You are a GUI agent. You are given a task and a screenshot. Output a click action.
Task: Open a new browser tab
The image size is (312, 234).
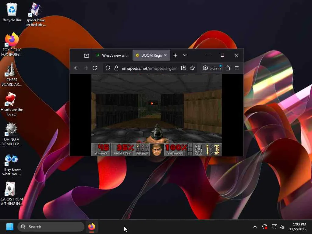175,55
